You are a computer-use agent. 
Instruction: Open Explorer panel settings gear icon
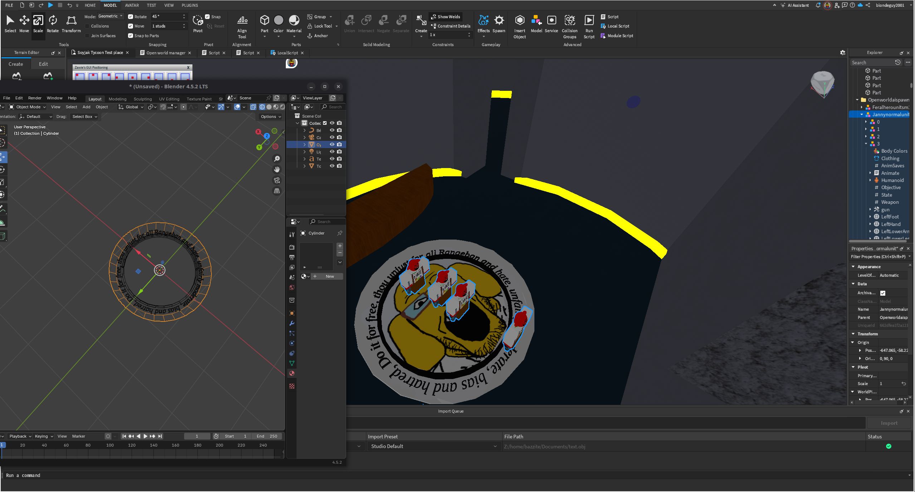[843, 53]
